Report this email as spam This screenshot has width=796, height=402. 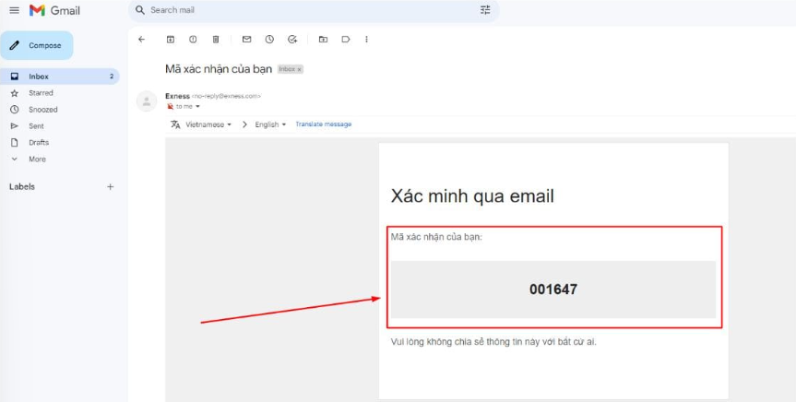pyautogui.click(x=193, y=40)
